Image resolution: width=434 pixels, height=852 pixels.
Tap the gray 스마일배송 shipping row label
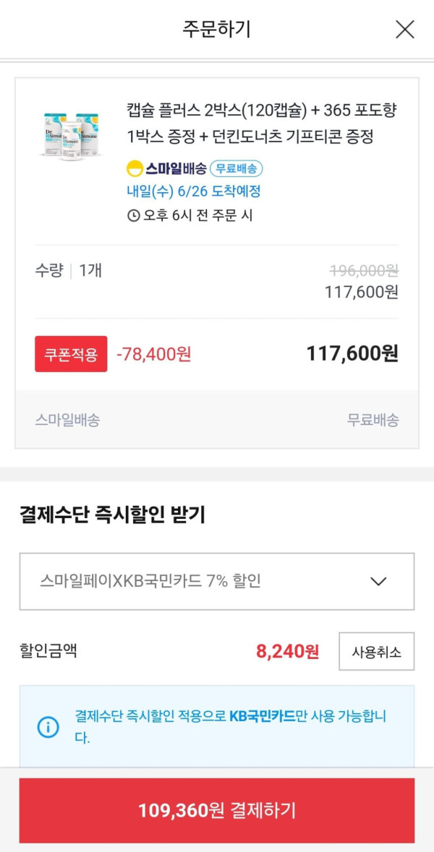[67, 420]
